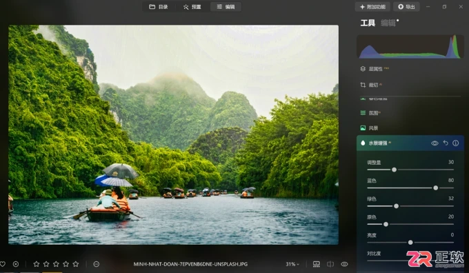Select the top 编辑 edit tab
This screenshot has width=469, height=273.
pyautogui.click(x=226, y=7)
